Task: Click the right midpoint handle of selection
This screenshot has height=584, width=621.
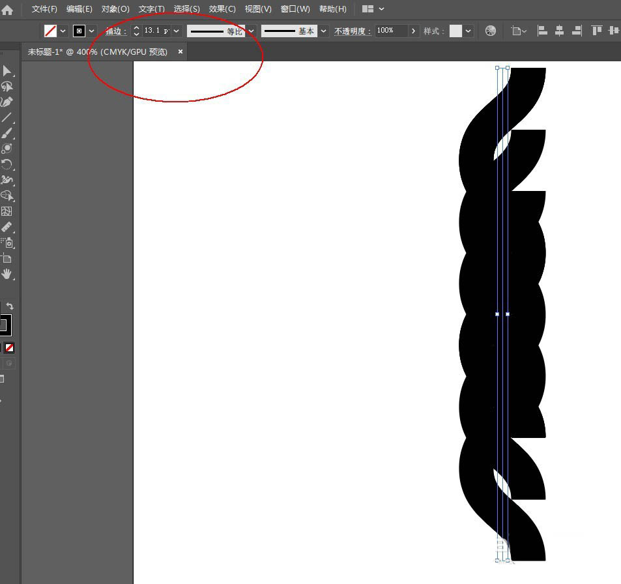Action: click(508, 314)
